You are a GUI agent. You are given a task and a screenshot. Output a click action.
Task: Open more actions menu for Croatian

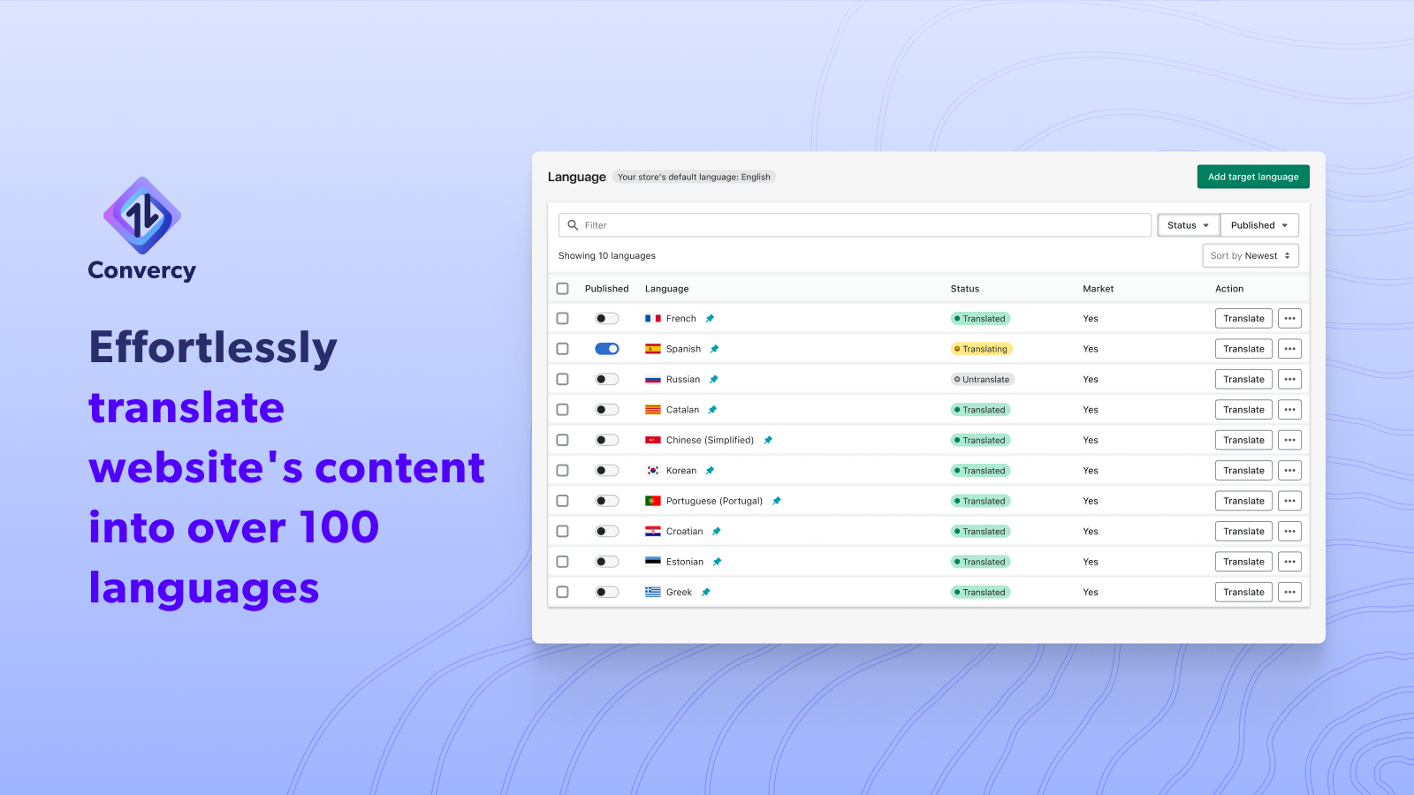1289,532
